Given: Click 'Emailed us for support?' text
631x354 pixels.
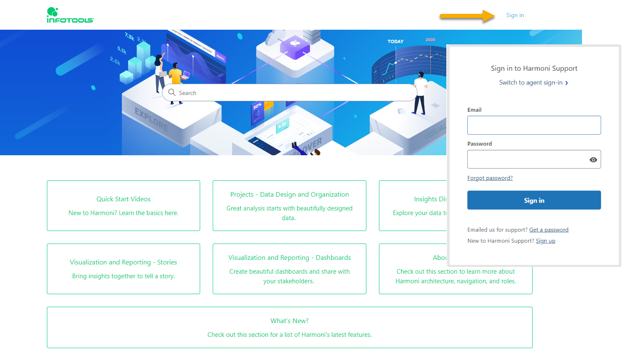Looking at the screenshot, I should pyautogui.click(x=497, y=230).
